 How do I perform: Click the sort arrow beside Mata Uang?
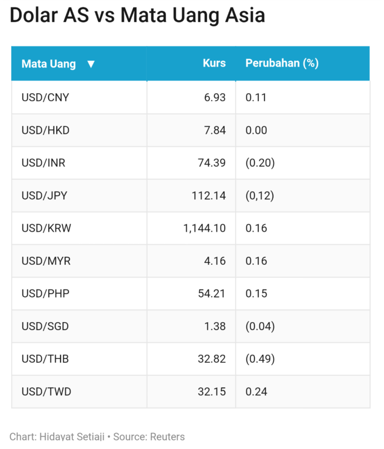(91, 64)
